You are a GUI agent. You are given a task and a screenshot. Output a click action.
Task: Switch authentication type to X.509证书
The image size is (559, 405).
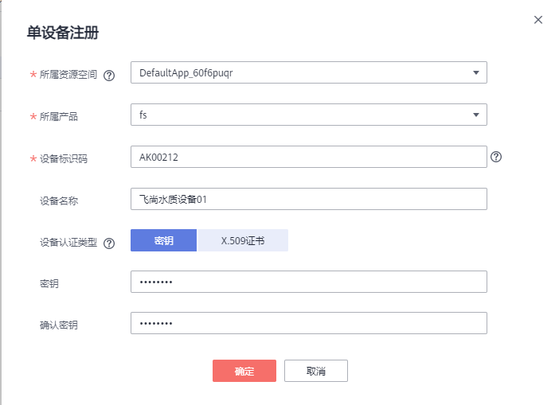[243, 241]
